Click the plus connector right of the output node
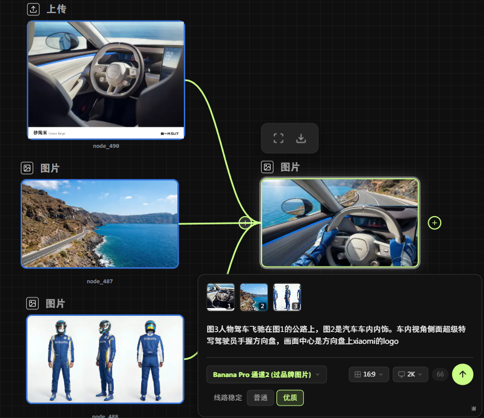The width and height of the screenshot is (484, 418). click(435, 223)
